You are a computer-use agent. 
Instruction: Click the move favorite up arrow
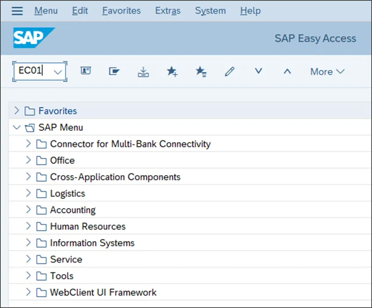point(287,71)
